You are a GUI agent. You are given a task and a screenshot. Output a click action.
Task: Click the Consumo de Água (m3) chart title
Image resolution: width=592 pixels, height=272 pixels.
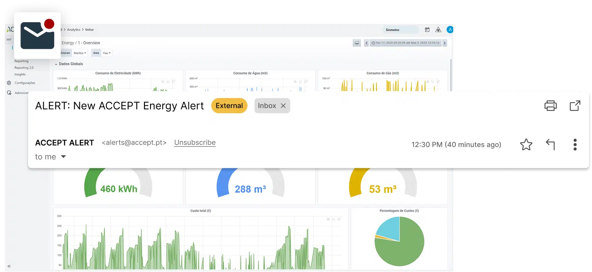coord(250,73)
